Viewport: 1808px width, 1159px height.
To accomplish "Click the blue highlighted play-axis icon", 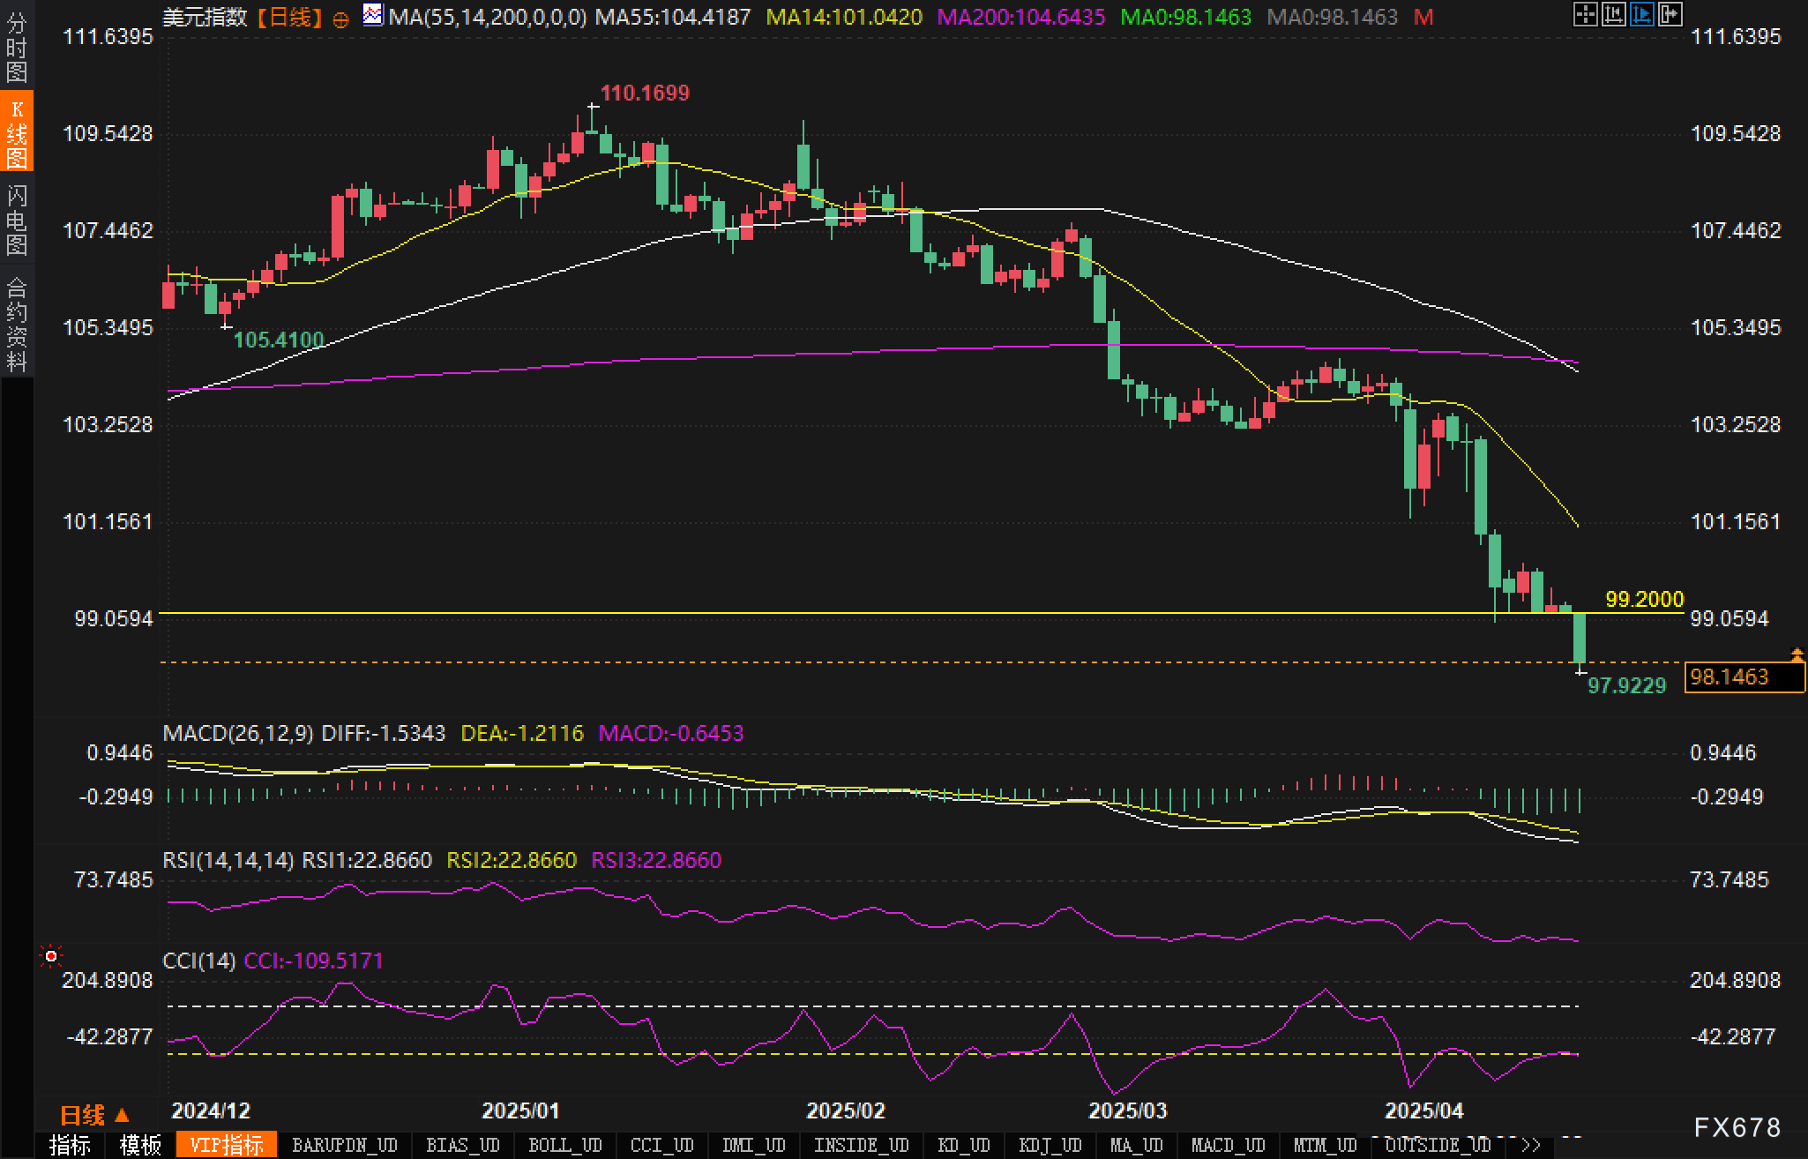I will [x=1641, y=15].
